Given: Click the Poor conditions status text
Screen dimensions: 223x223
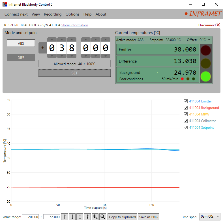Looking at the screenshot, I should (131, 79).
